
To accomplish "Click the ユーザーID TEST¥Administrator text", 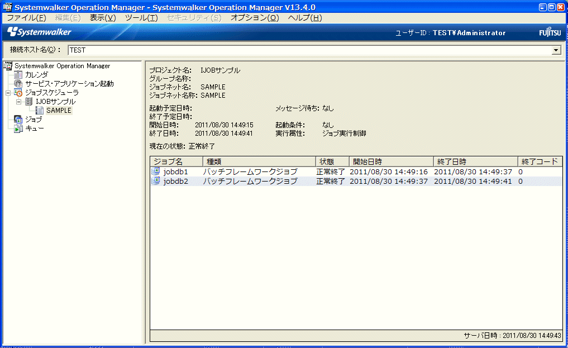I will click(x=450, y=33).
